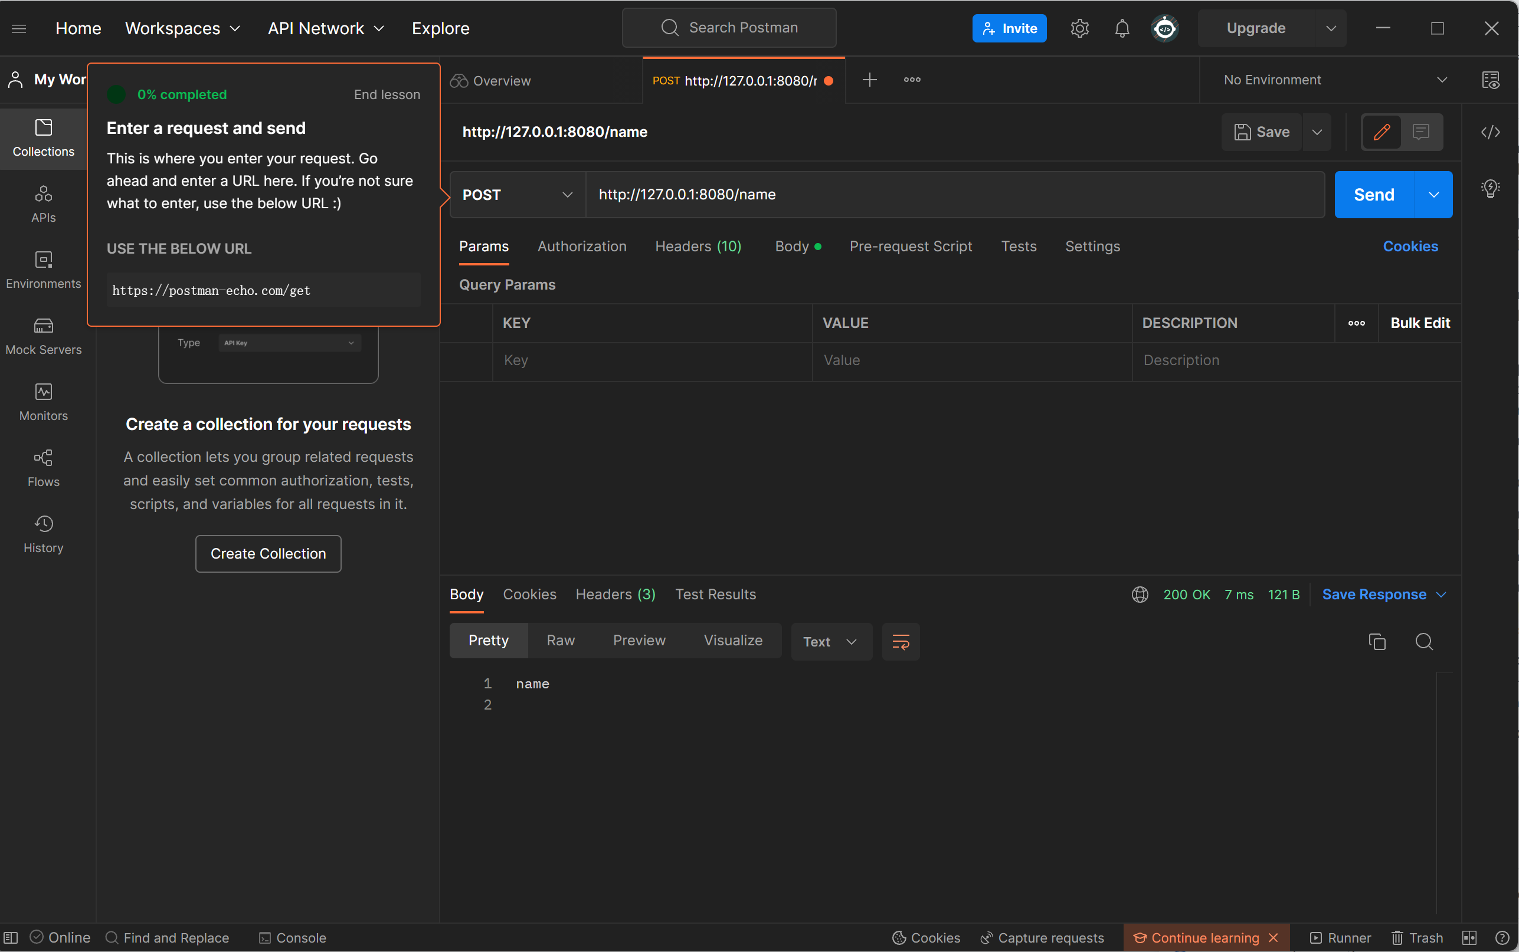
Task: Toggle line wrap in response body
Action: [901, 642]
